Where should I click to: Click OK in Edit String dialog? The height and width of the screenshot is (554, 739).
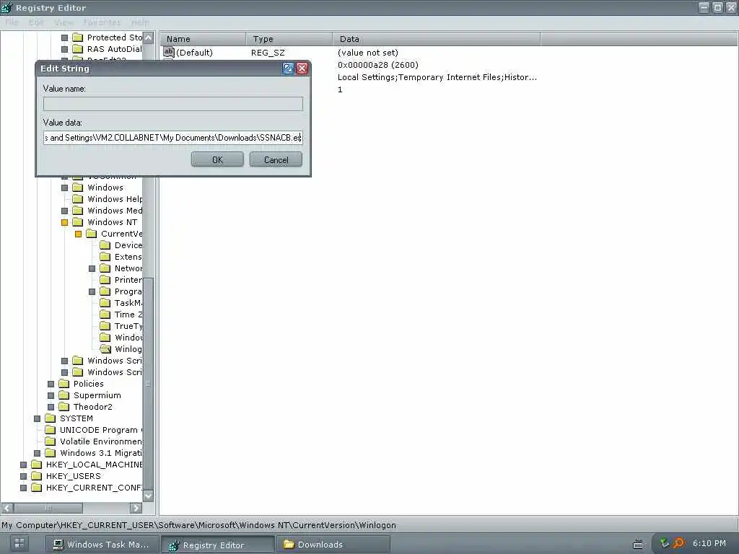(x=217, y=159)
